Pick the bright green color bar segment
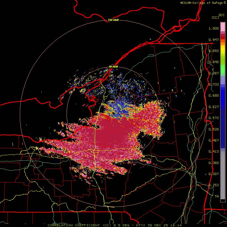The height and width of the screenshot is (227, 227). coord(223,69)
